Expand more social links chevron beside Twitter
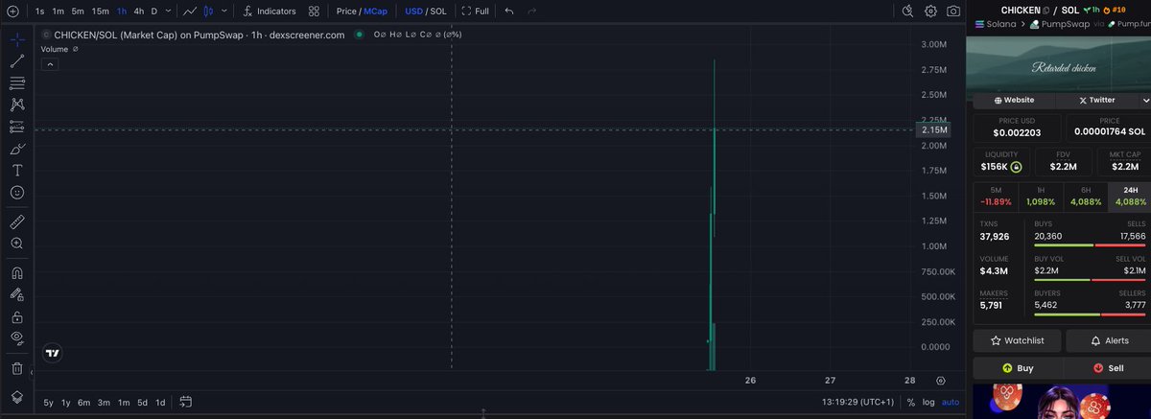The width and height of the screenshot is (1151, 419). pos(1145,100)
